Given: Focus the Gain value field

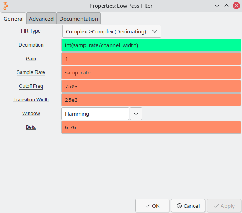Looking at the screenshot, I should point(151,59).
